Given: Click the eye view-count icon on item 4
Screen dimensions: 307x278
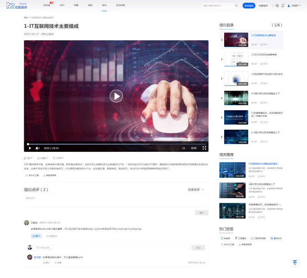Looking at the screenshot, I should 252,102.
